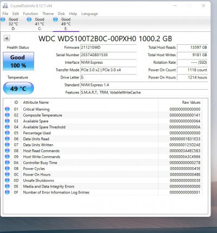Image resolution: width=217 pixels, height=233 pixels.
Task: Click the Features field
Action: [144, 92]
